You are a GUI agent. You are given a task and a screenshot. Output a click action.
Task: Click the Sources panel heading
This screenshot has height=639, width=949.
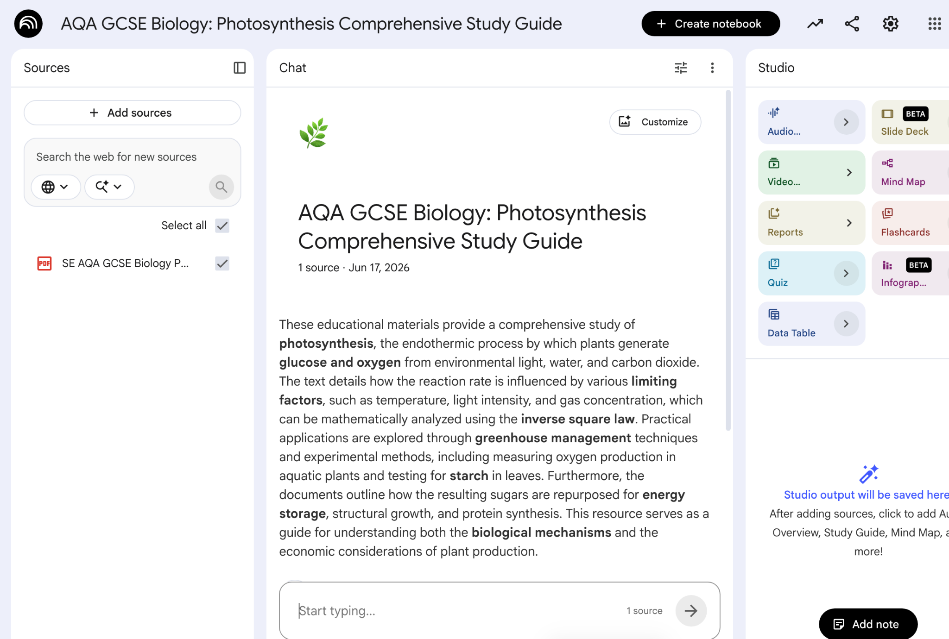47,68
